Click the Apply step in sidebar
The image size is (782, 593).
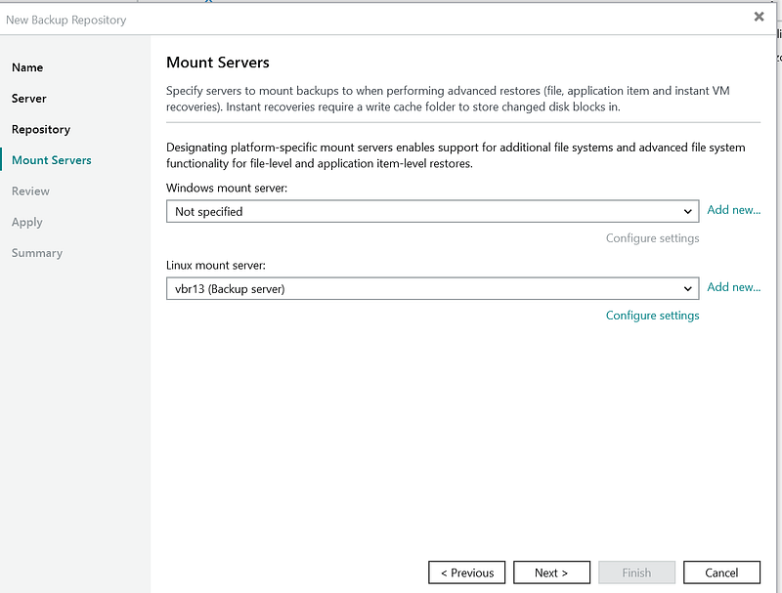27,222
